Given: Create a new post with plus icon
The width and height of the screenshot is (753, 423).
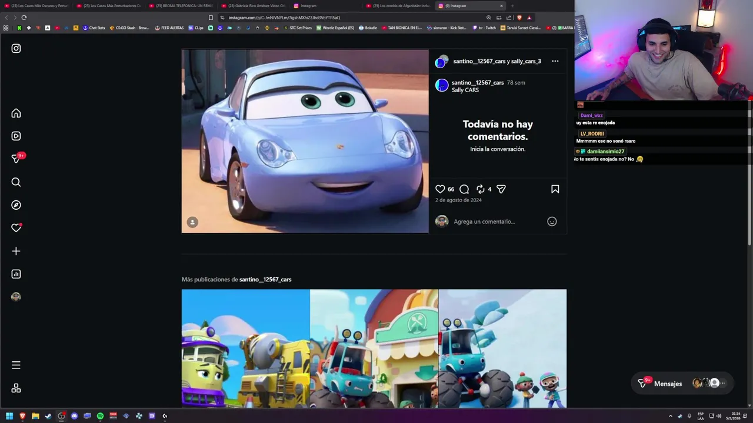Looking at the screenshot, I should 16,251.
